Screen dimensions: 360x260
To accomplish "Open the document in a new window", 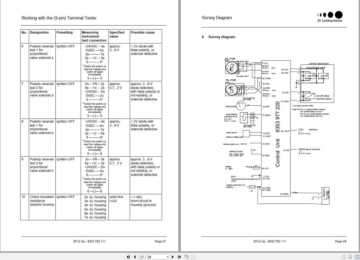I will click(187, 257).
